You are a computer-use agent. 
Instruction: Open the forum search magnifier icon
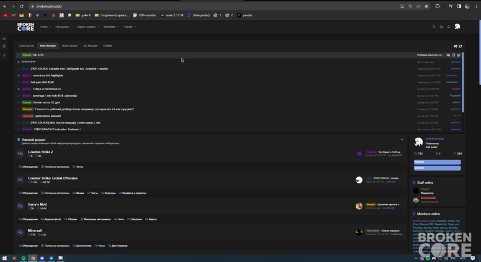[434, 27]
